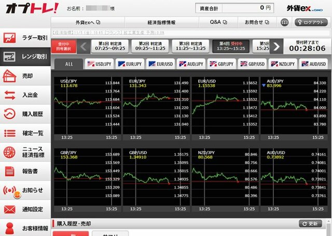This screenshot has height=236, width=332.
Task: Click the 受付中回号選択 red button
Action: coord(64,46)
